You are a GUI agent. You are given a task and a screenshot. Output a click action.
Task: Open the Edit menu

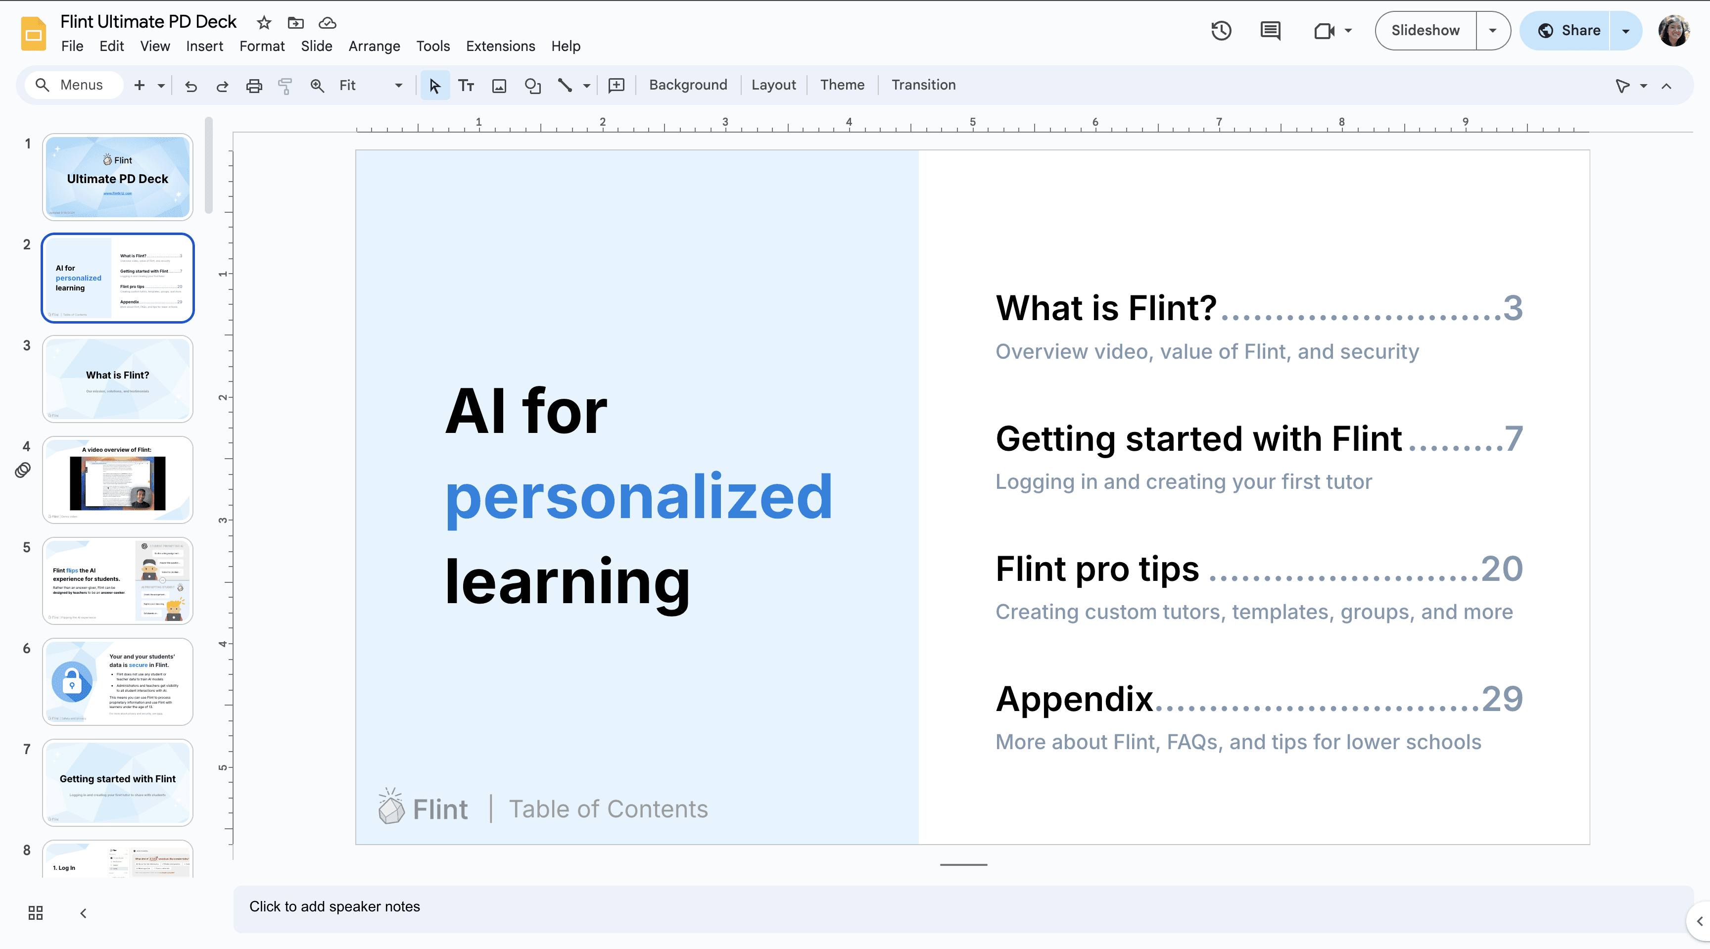click(x=111, y=47)
